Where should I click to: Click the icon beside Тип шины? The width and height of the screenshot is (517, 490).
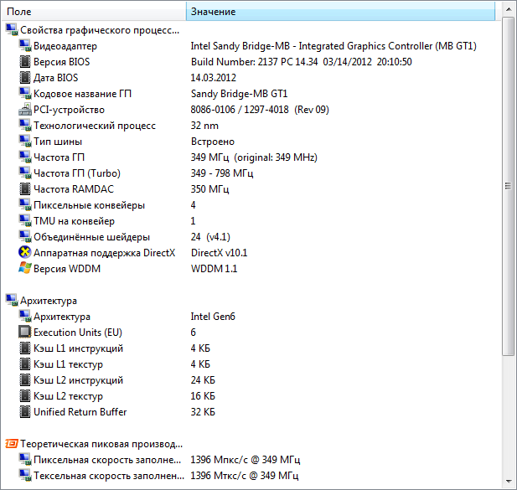25,142
